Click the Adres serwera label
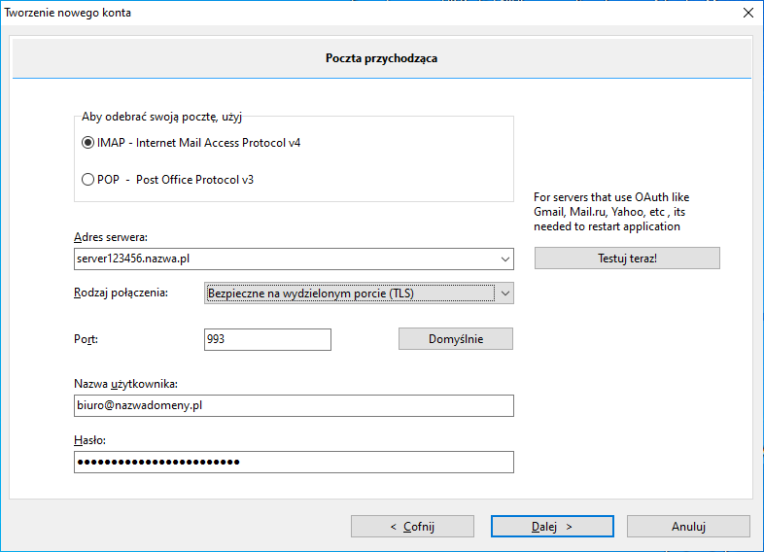Image resolution: width=764 pixels, height=552 pixels. [x=111, y=237]
